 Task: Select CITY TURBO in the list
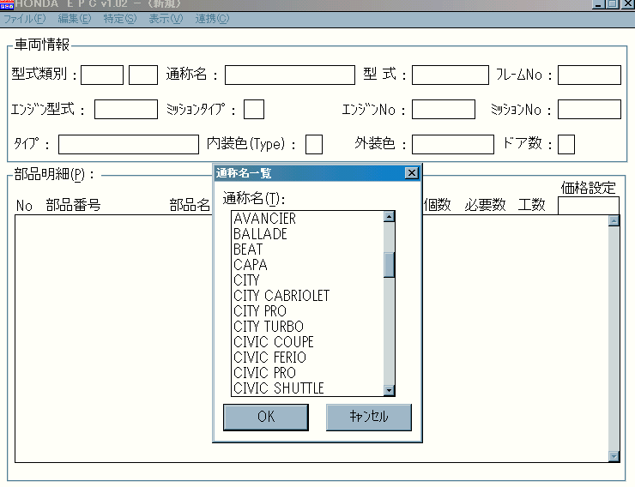point(308,327)
